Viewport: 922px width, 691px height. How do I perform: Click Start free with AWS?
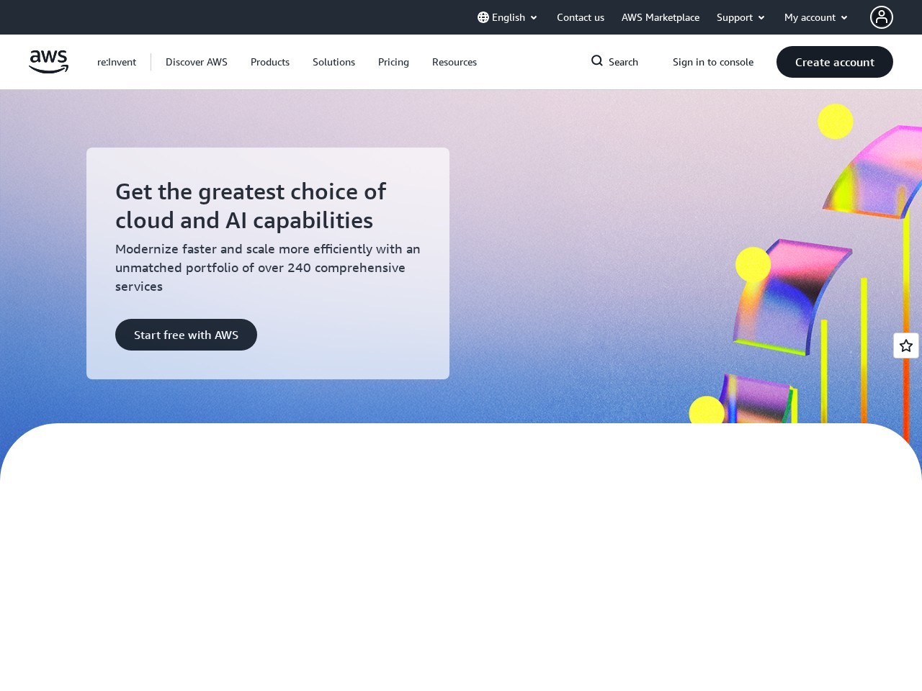(x=186, y=335)
